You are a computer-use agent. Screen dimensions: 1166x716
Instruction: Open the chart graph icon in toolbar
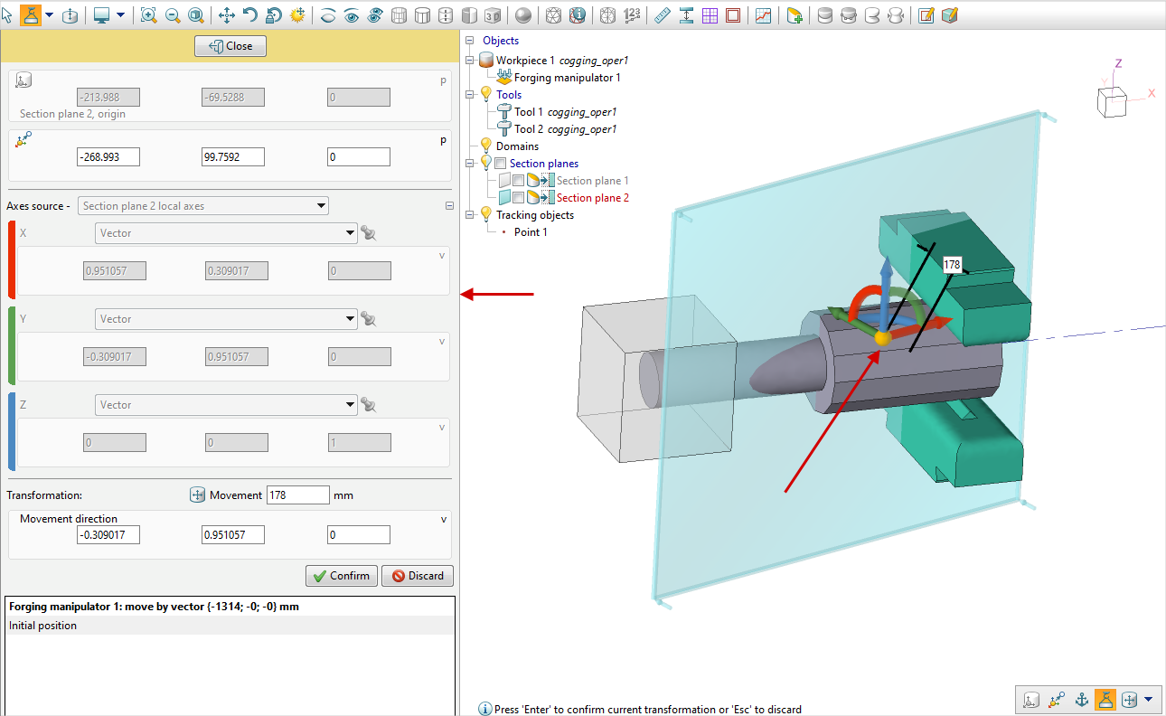pyautogui.click(x=764, y=15)
